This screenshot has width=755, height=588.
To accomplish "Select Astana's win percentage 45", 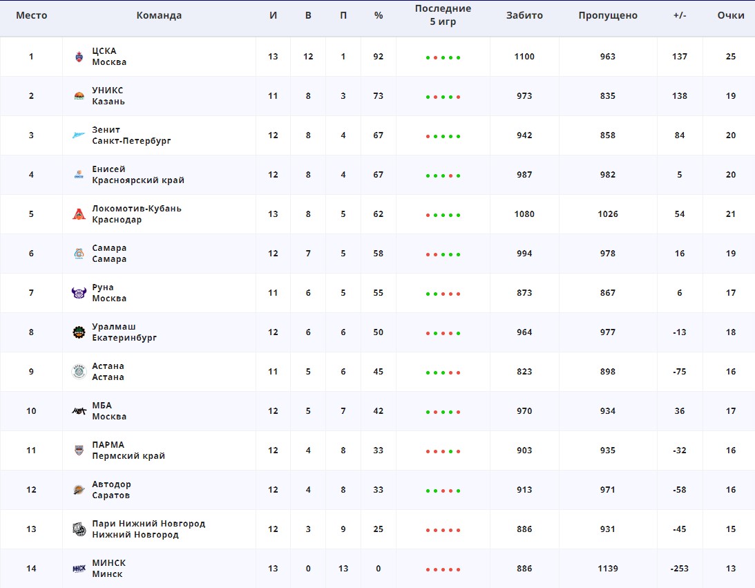I will (379, 371).
